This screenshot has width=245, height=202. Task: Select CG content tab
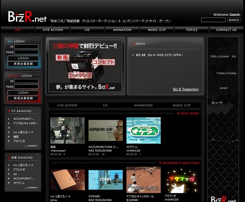point(105,105)
